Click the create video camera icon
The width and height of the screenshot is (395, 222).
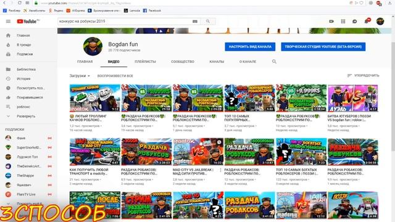pos(331,22)
